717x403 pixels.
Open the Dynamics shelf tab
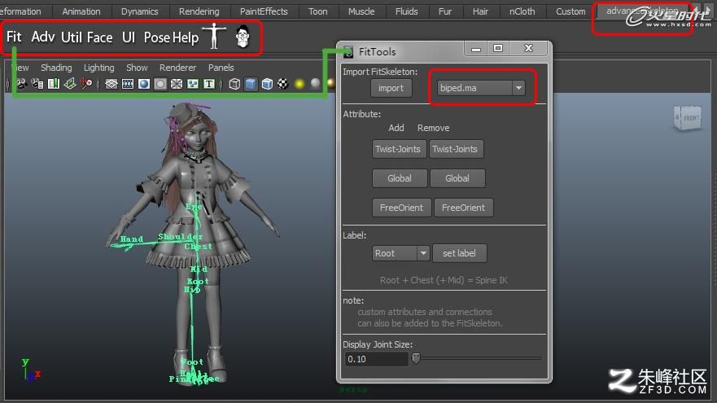139,11
